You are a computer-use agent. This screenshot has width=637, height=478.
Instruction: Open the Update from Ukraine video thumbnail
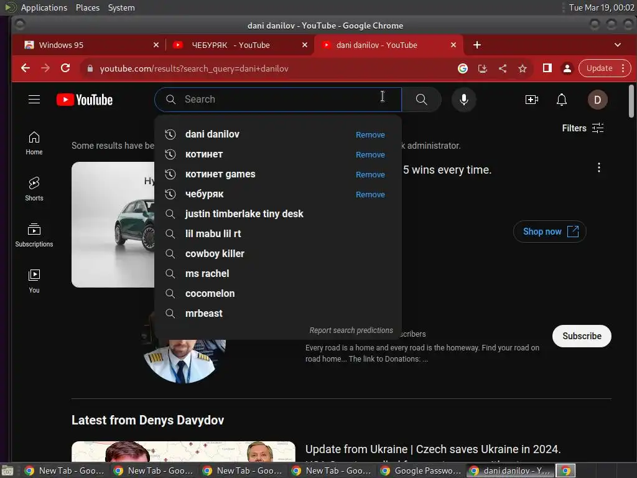[184, 451]
